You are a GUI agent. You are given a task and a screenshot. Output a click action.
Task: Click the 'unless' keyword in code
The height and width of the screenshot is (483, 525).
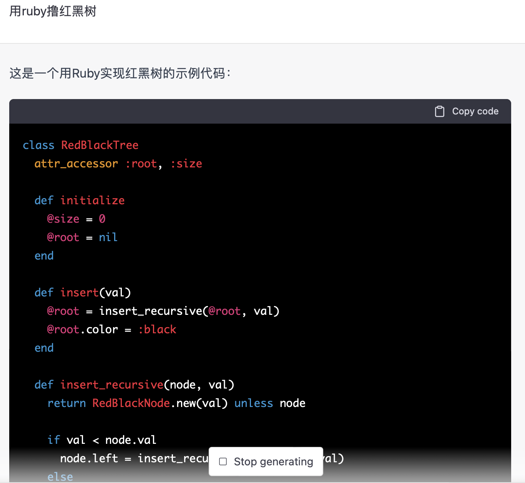coord(254,403)
